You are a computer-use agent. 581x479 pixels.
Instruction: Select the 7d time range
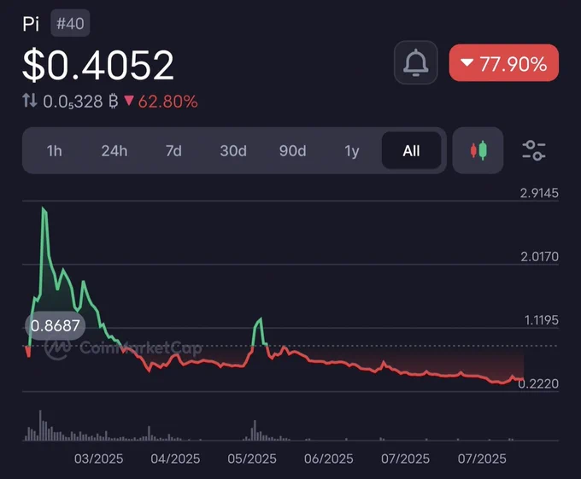[173, 150]
